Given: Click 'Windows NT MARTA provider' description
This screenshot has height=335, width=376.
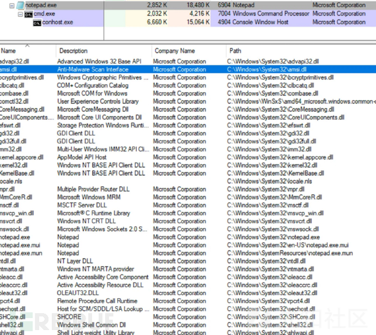Looking at the screenshot, I should 95,269.
